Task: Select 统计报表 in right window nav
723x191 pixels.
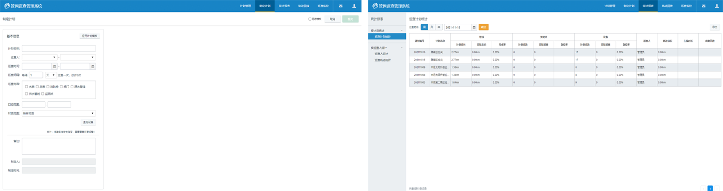Action: [648, 6]
